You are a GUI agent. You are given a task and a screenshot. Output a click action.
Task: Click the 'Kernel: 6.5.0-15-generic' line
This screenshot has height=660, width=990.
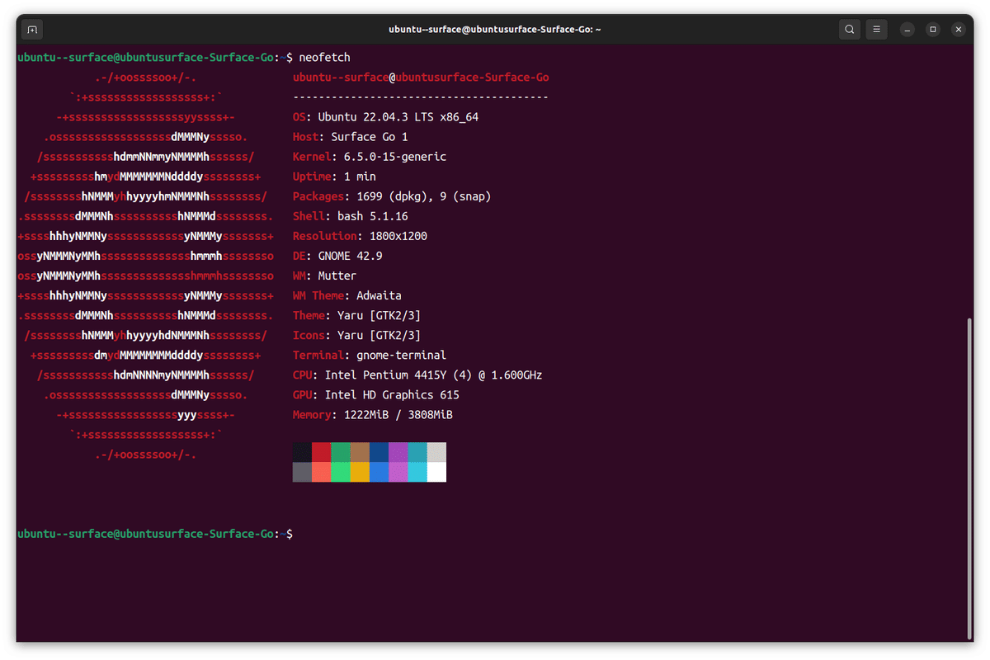tap(369, 157)
